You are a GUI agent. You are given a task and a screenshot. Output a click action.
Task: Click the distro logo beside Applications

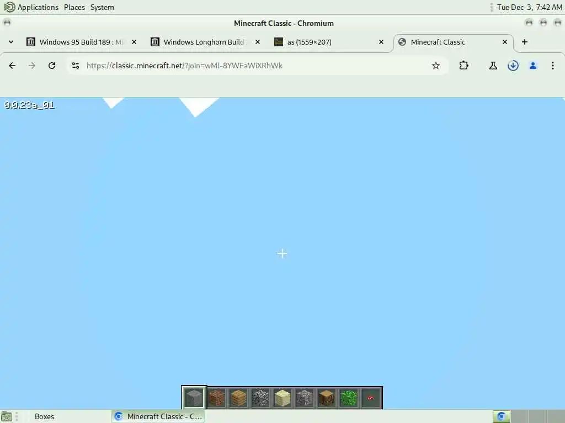click(9, 7)
